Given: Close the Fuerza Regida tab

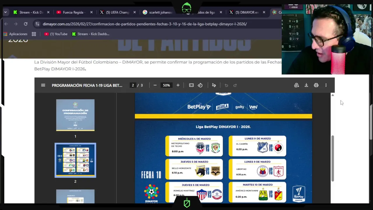Looking at the screenshot, I should point(92,12).
